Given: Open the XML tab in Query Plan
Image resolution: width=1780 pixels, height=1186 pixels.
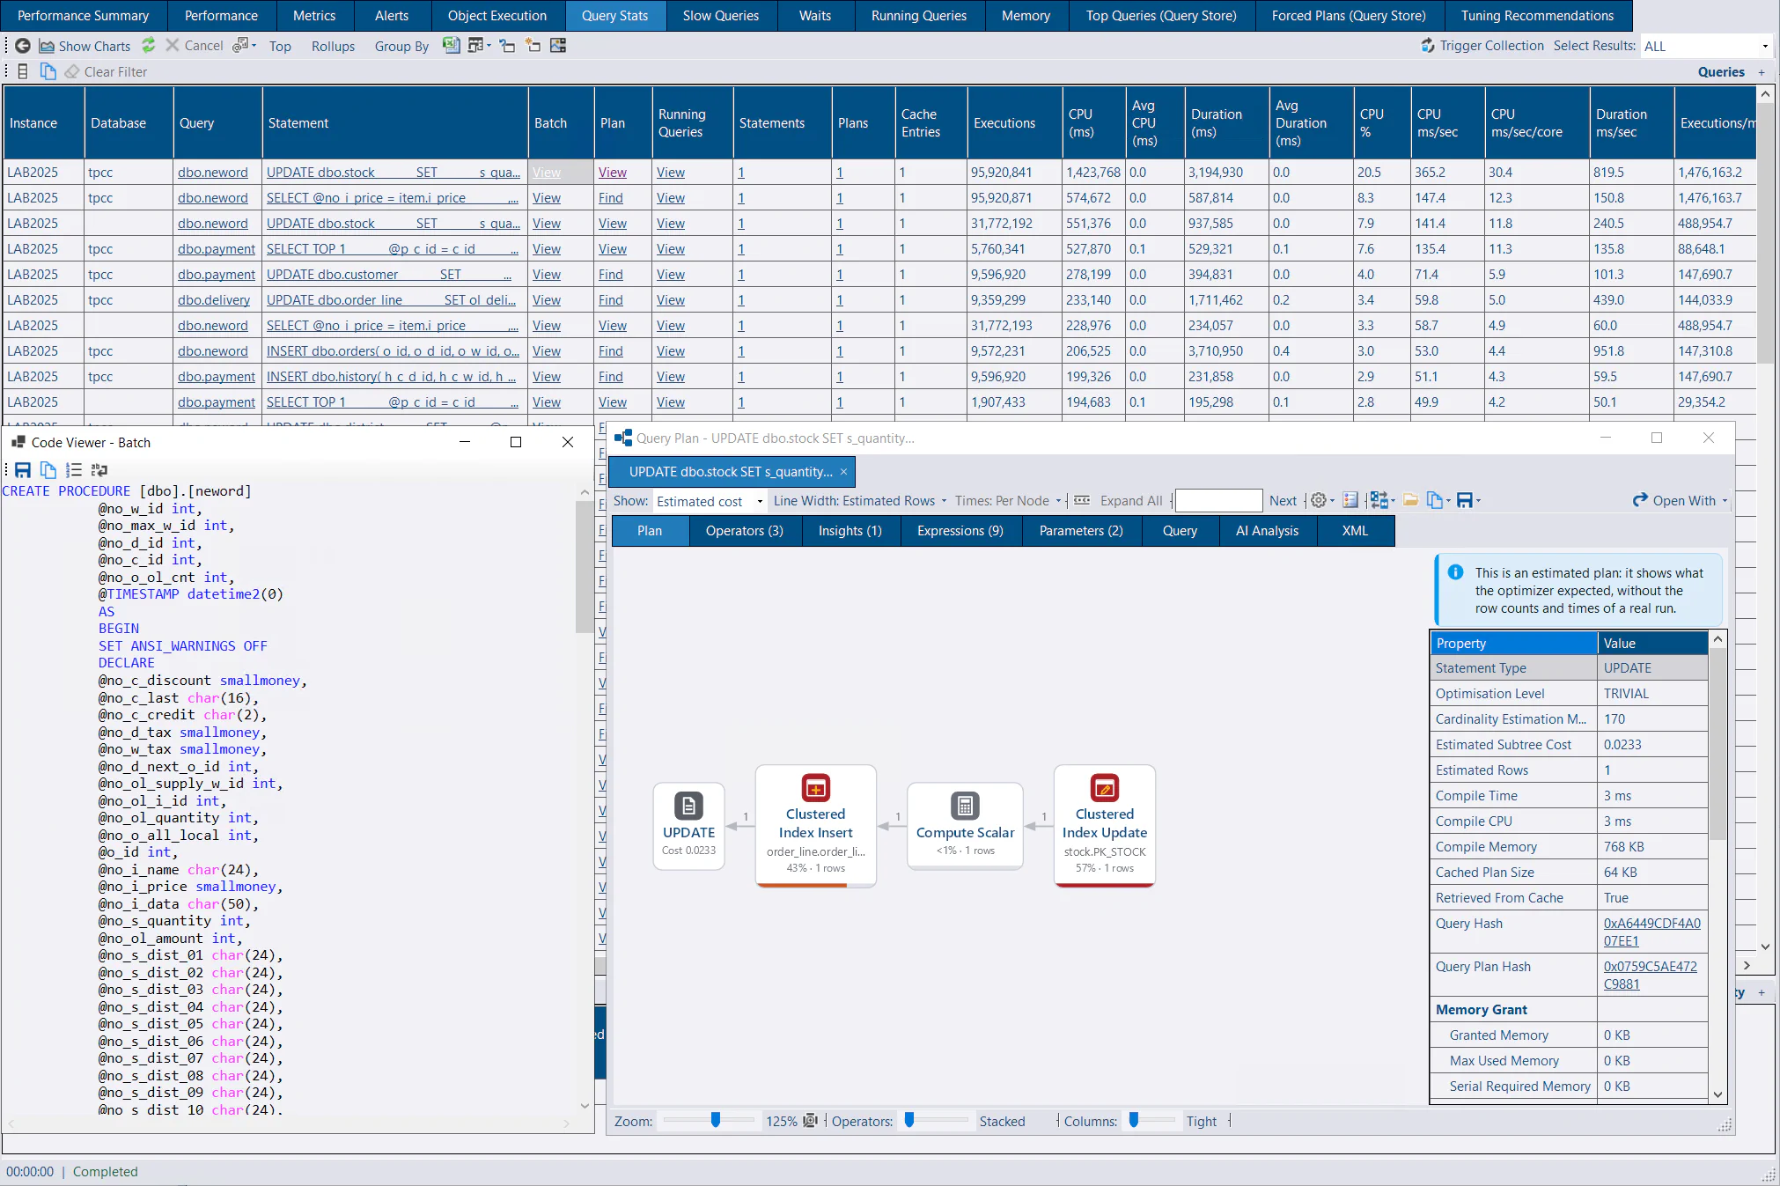Looking at the screenshot, I should tap(1355, 531).
